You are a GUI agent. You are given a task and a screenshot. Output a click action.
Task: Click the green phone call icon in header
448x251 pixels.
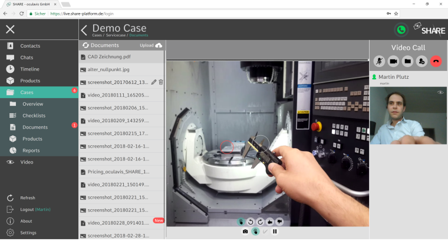click(x=401, y=30)
